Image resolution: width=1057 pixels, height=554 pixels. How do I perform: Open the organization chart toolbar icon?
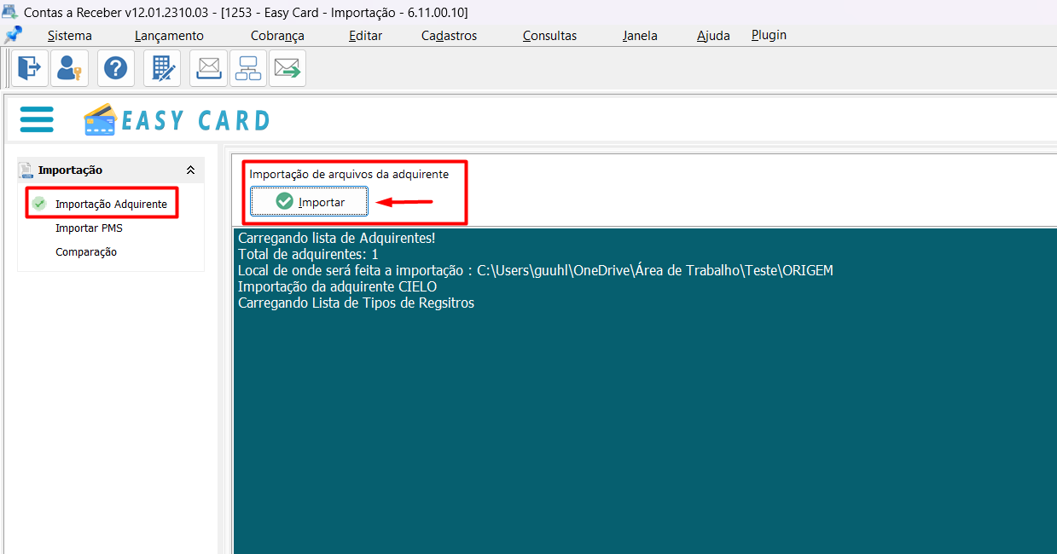[248, 68]
